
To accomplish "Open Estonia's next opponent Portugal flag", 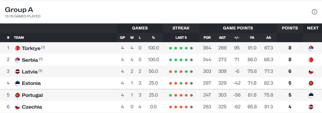I will coord(311,83).
